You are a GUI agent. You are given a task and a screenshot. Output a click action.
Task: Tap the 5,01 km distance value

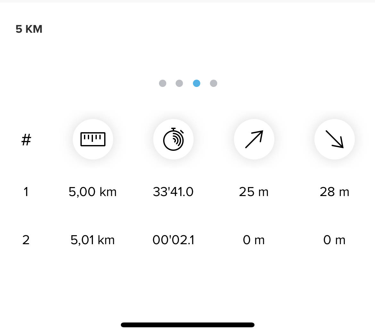tap(93, 240)
